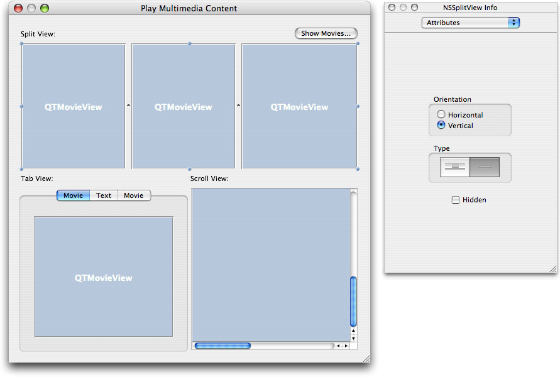
Task: Switch to the Text tab
Action: (x=103, y=195)
